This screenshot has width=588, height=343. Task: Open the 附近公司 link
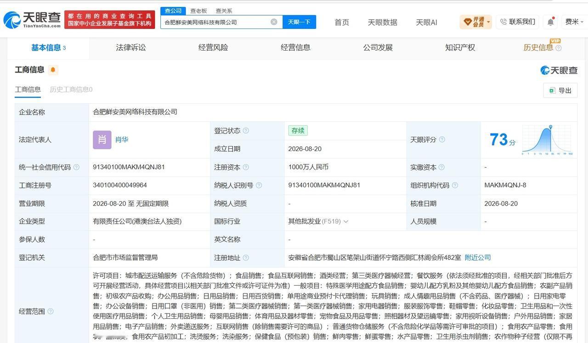coord(478,258)
